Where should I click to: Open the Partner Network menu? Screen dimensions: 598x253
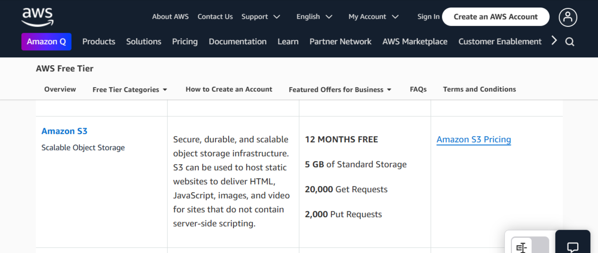point(340,42)
